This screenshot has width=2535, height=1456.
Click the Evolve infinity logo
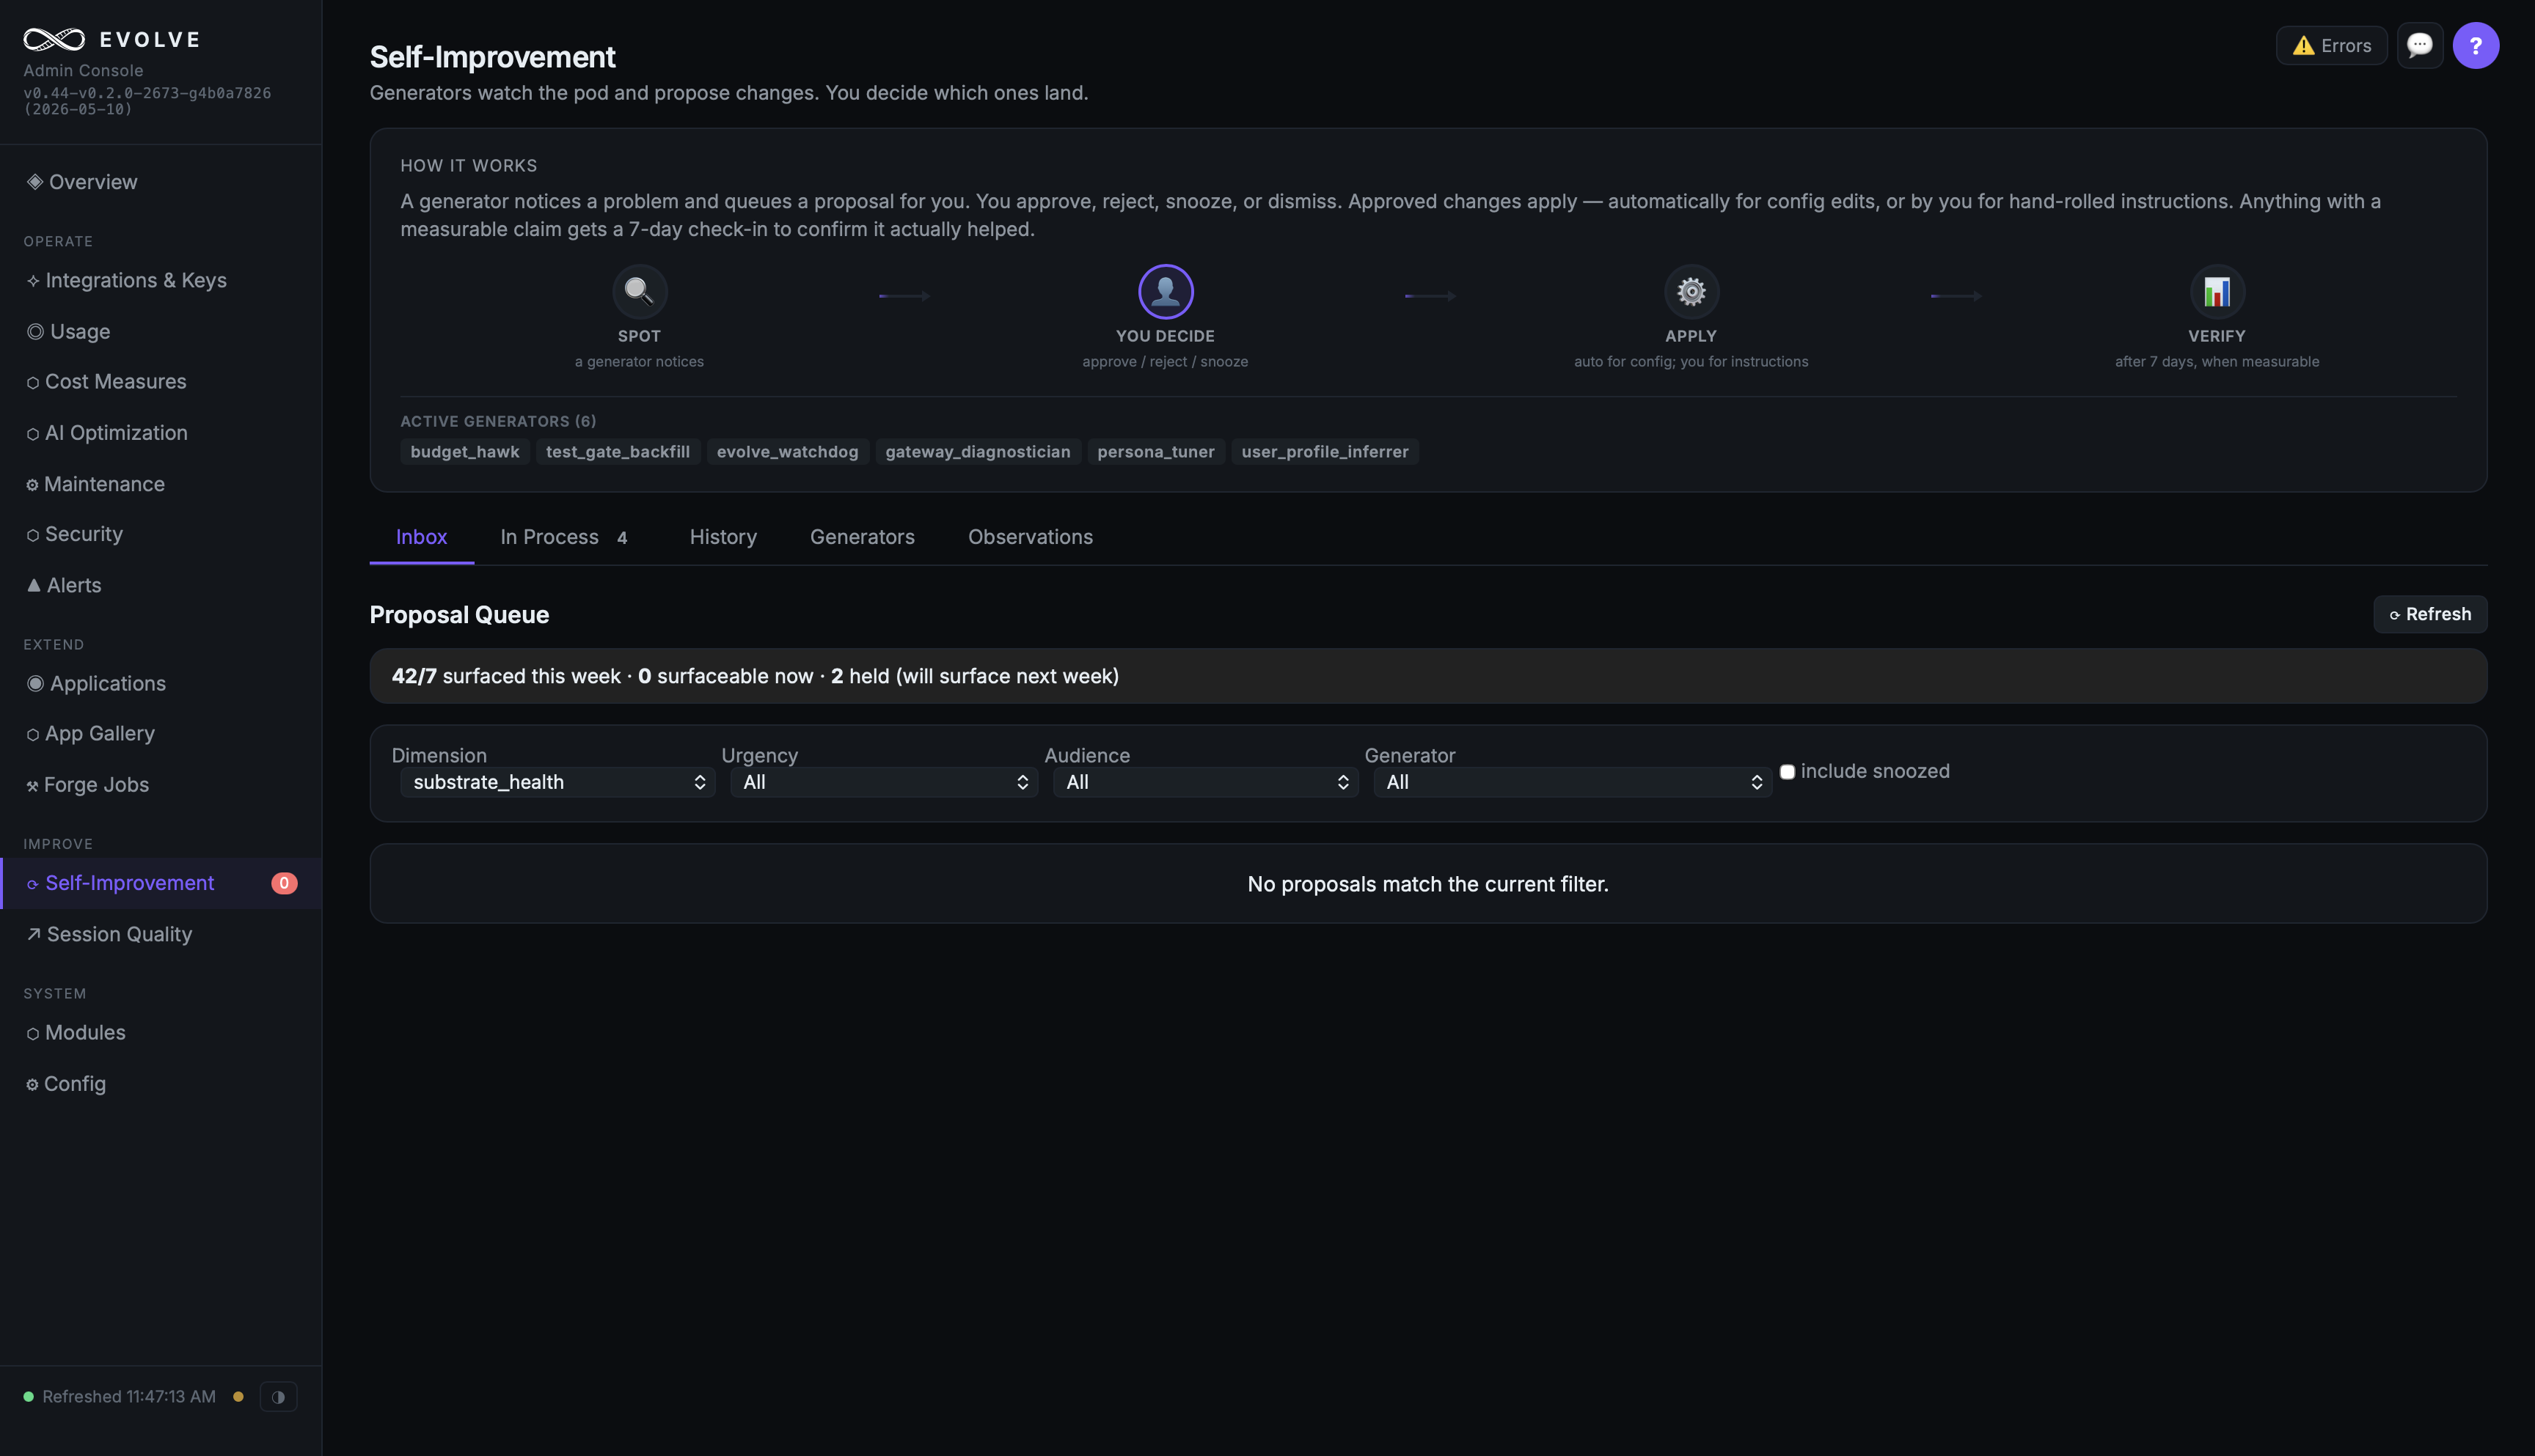54,39
